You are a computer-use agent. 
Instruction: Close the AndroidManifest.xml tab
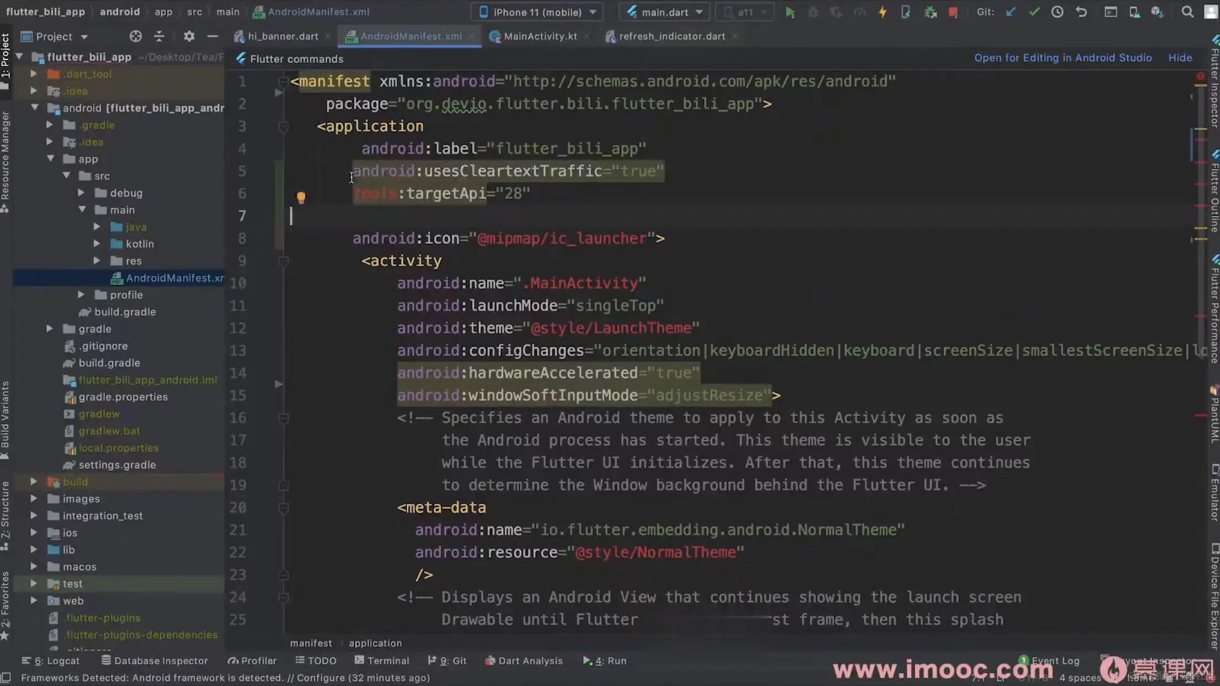pos(471,36)
